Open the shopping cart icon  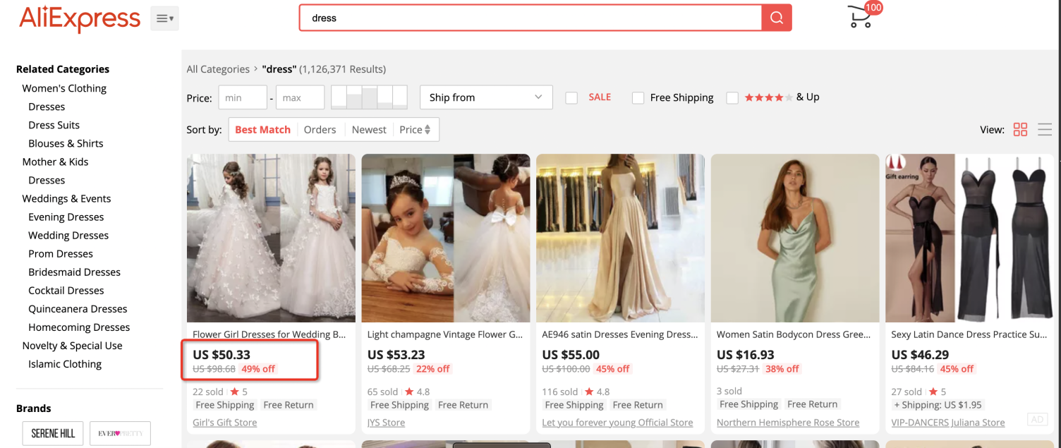(861, 17)
